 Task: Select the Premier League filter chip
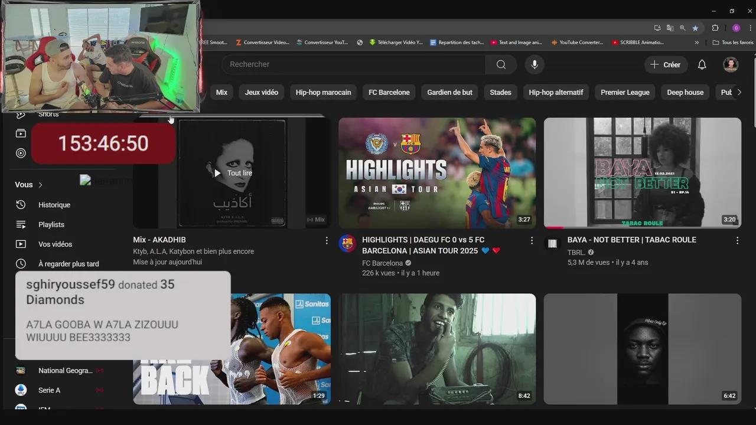click(625, 92)
